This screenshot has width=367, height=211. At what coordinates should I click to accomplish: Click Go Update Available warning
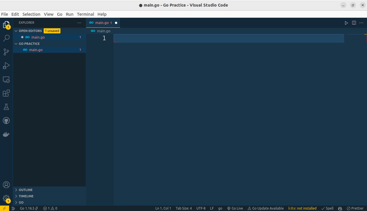(x=265, y=208)
